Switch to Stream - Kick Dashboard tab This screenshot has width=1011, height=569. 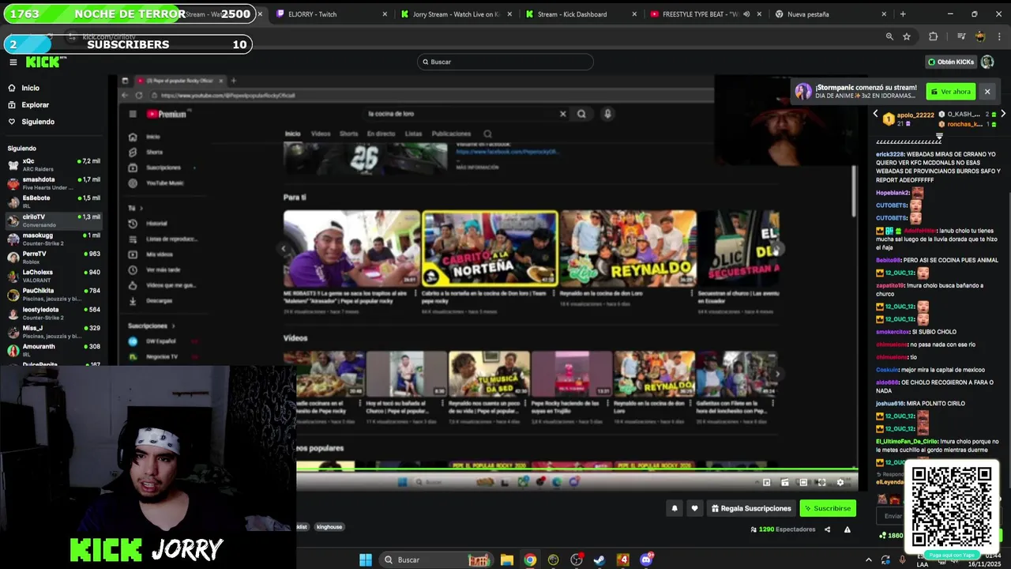click(581, 14)
